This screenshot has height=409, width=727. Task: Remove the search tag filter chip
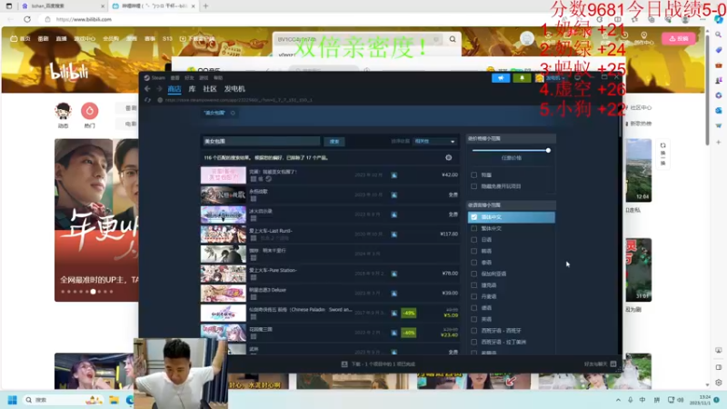pyautogui.click(x=233, y=113)
